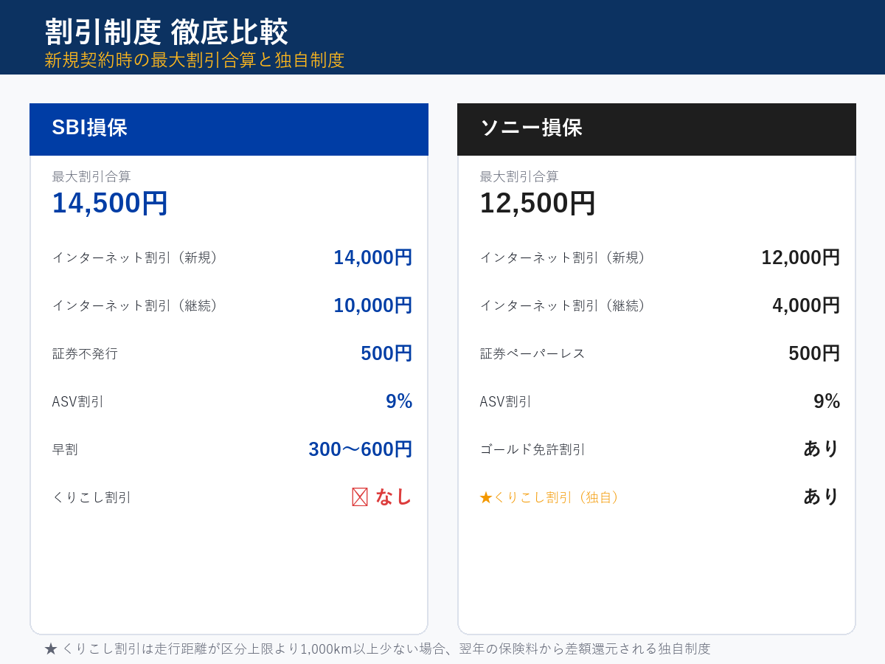885x664 pixels.
Task: Select the ★ icon before くりこし割引（独自）
Action: coord(487,497)
